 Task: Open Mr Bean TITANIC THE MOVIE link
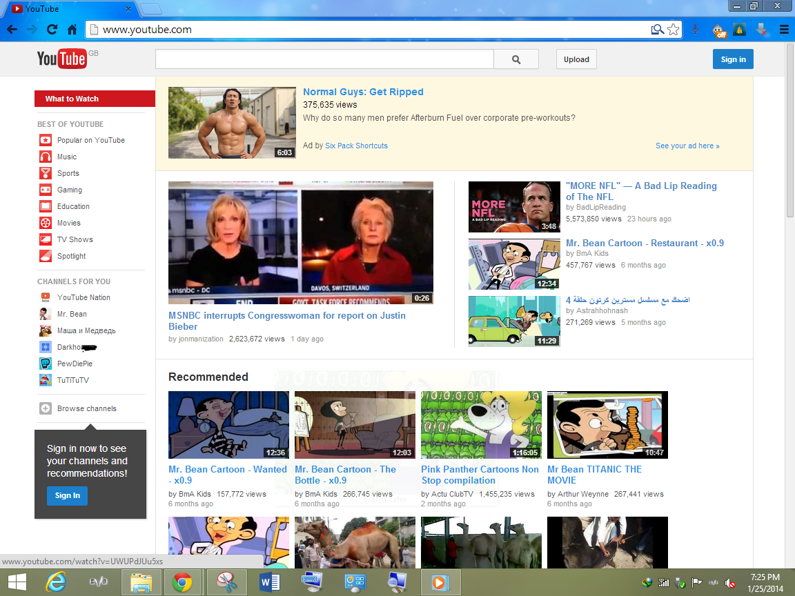(x=594, y=475)
